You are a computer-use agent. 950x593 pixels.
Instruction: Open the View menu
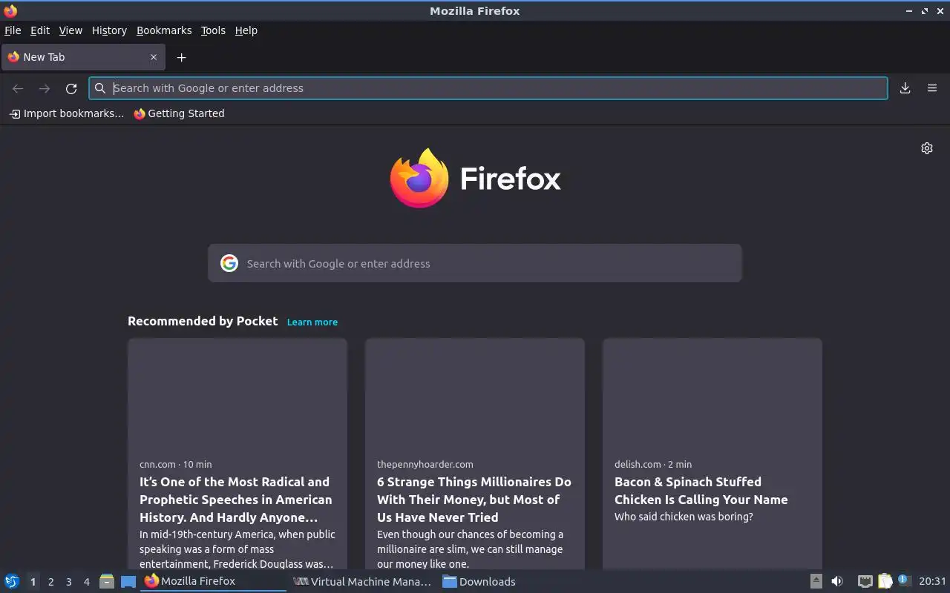click(x=71, y=30)
